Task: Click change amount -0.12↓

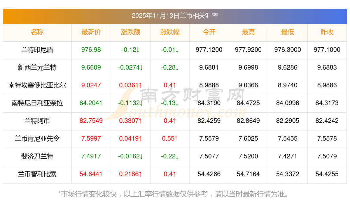Action: [130, 50]
